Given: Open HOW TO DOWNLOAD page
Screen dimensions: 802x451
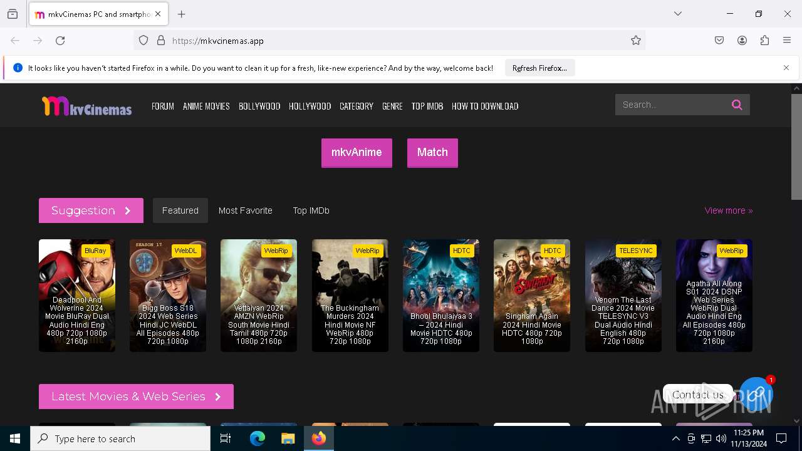Looking at the screenshot, I should tap(485, 106).
